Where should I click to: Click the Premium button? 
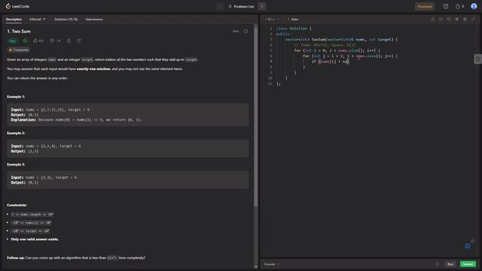425,7
